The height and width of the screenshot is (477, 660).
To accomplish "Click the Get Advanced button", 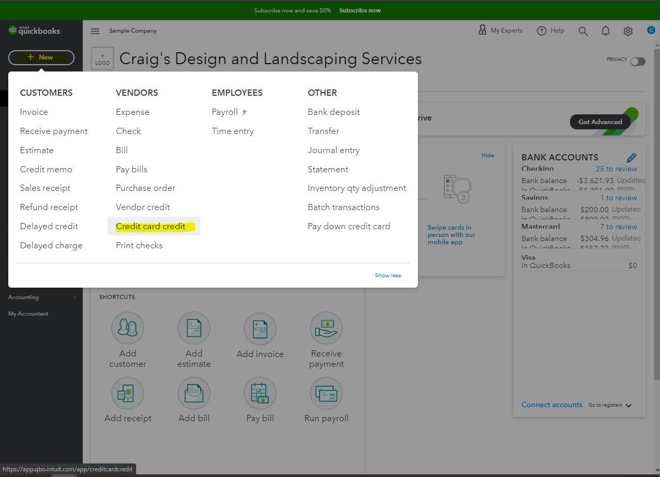I will coord(600,122).
